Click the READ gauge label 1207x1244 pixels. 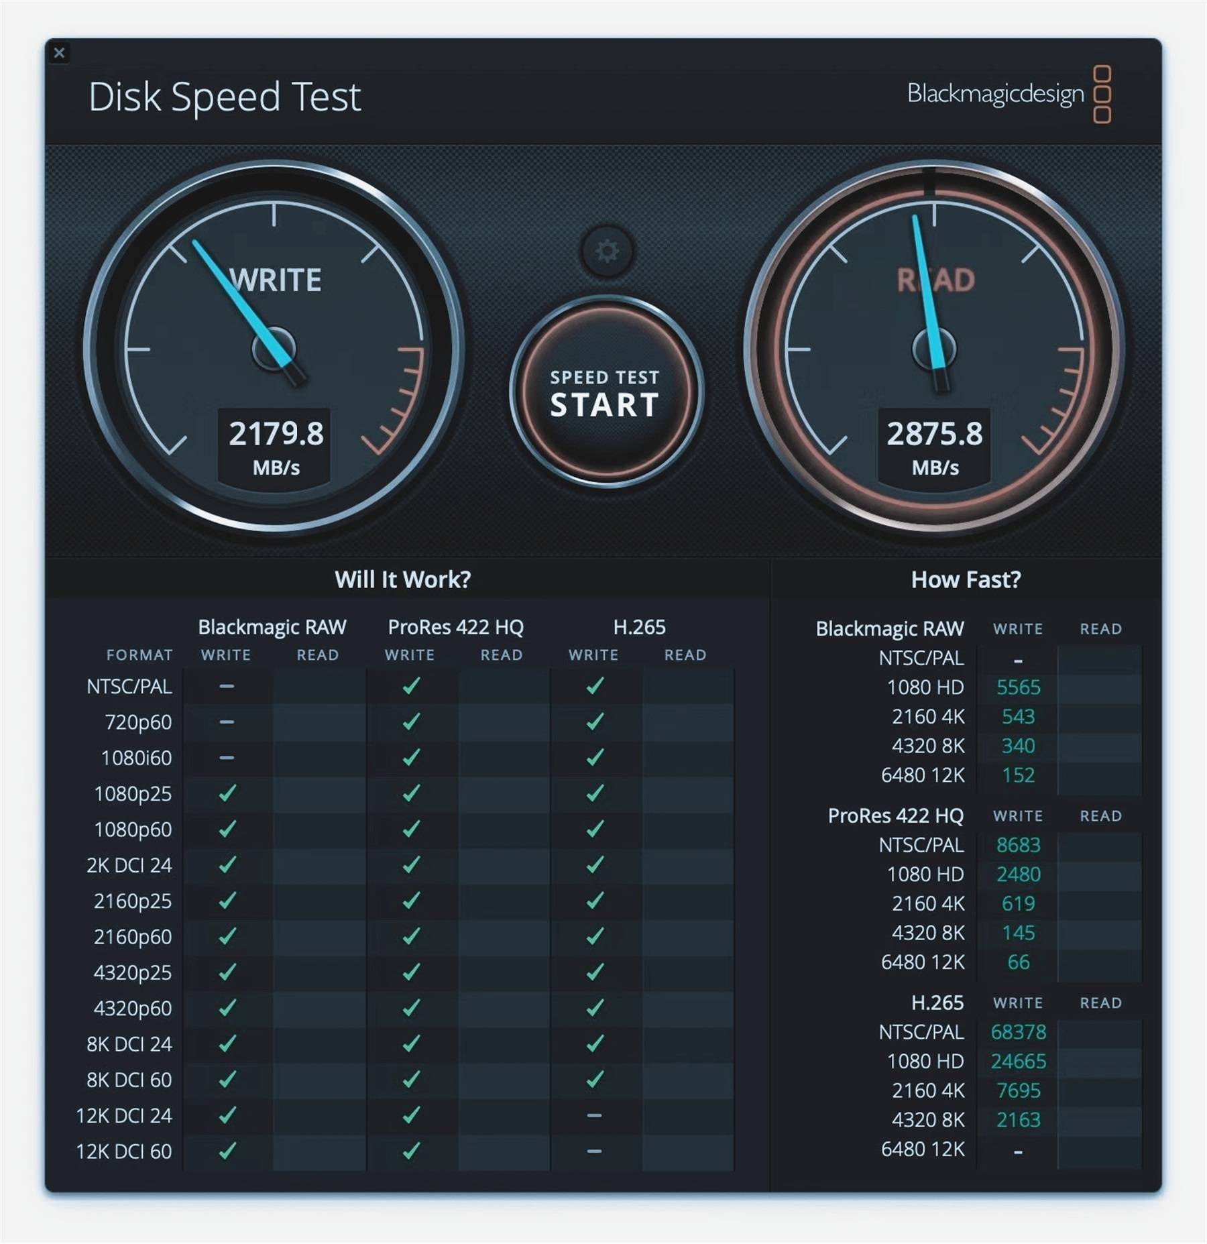tap(935, 280)
